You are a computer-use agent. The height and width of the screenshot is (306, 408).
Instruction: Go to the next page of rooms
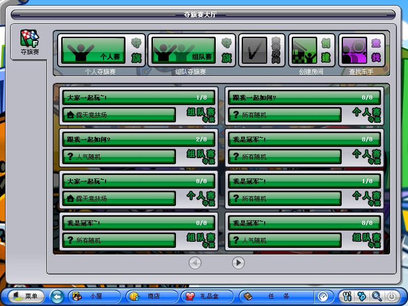[238, 263]
